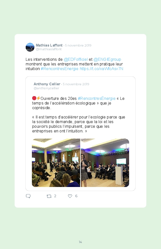Click the retweet count 2

click(55, 196)
